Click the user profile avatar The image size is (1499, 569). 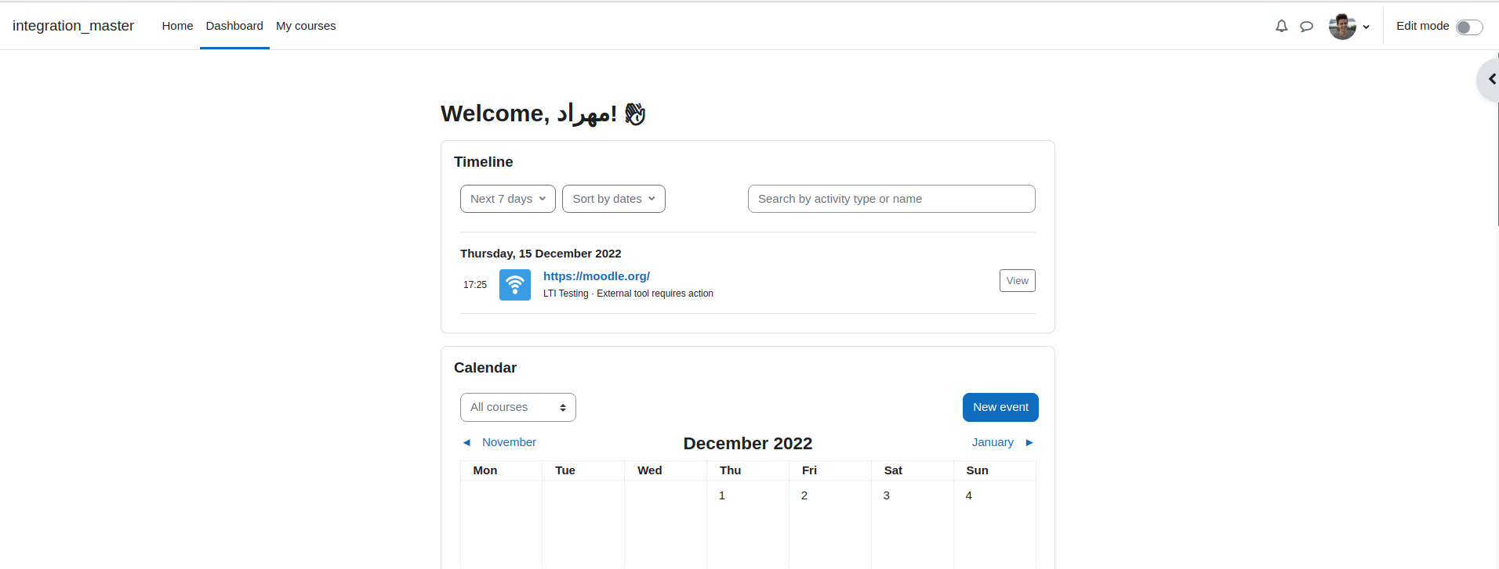1342,26
